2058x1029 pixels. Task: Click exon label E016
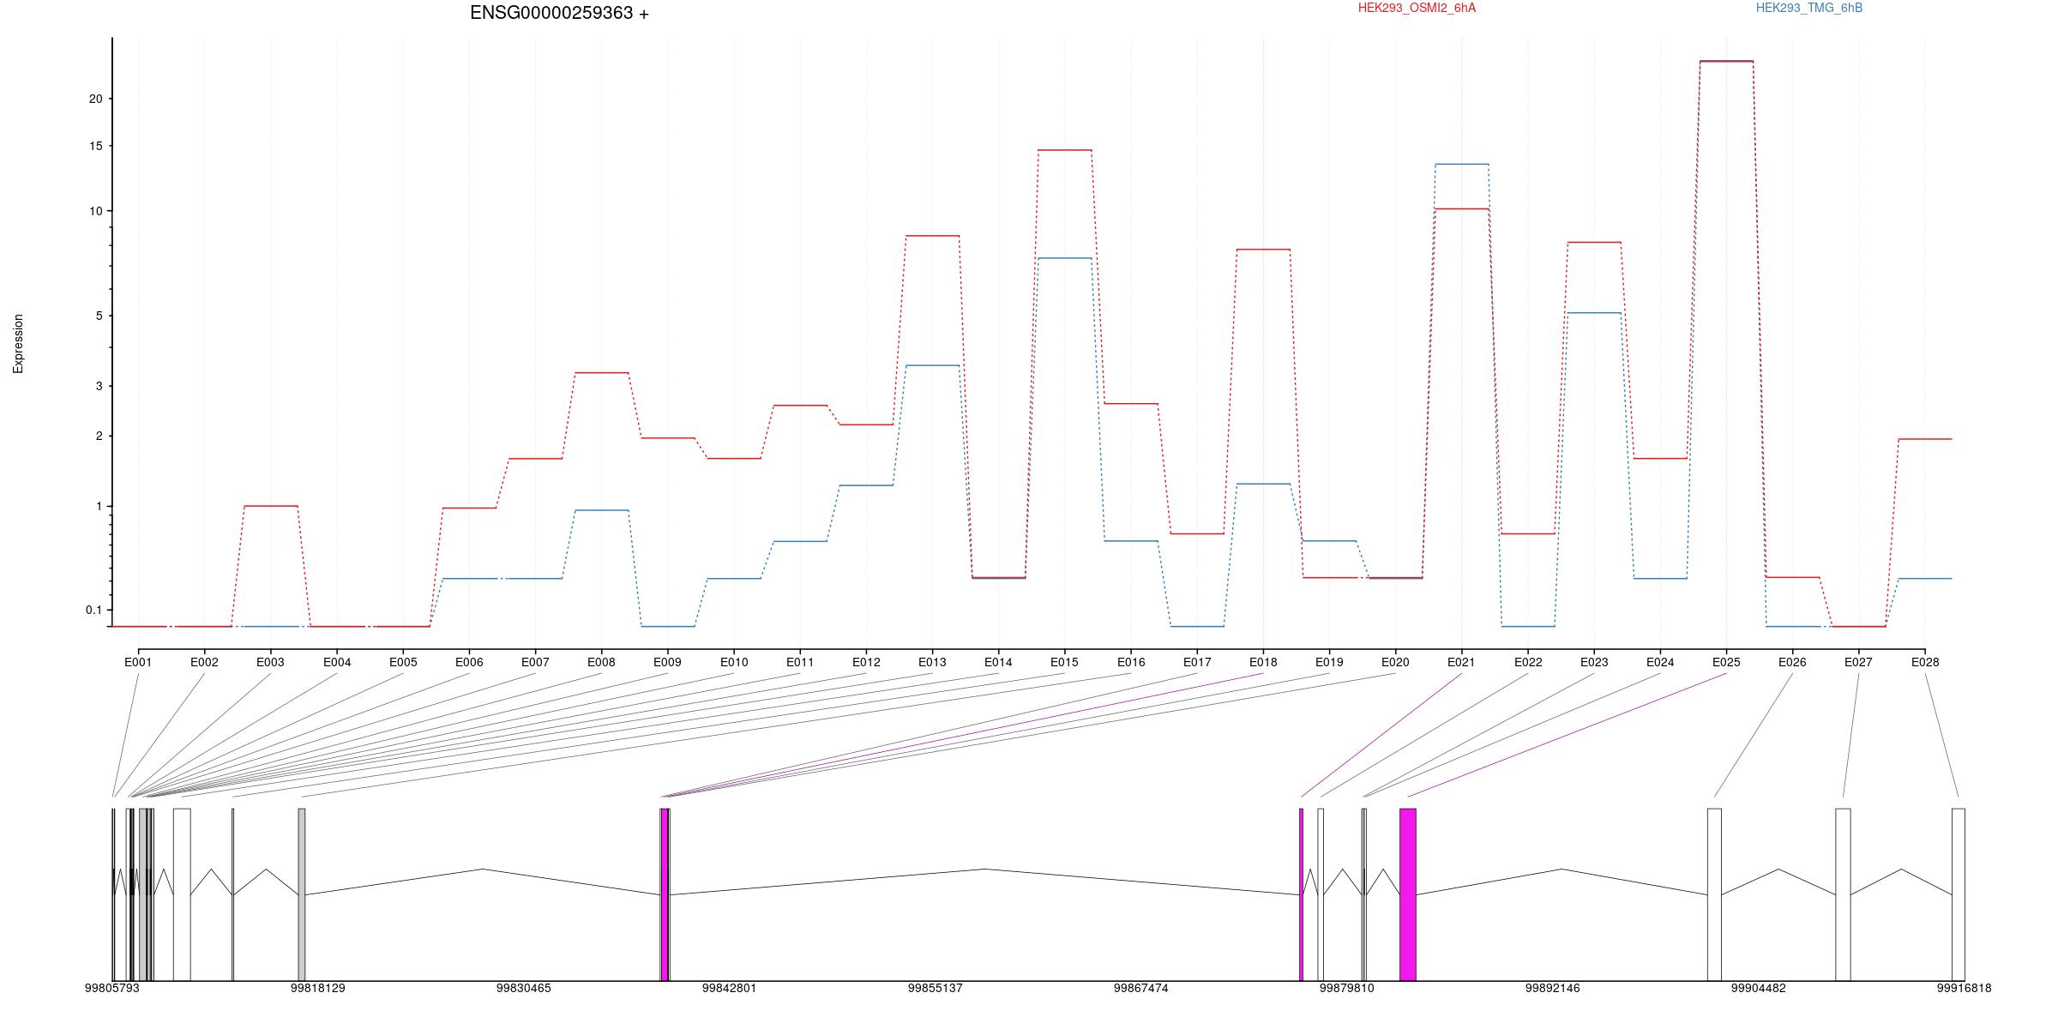tap(1131, 662)
